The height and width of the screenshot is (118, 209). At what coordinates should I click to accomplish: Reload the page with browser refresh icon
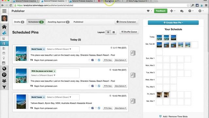pos(11,5)
